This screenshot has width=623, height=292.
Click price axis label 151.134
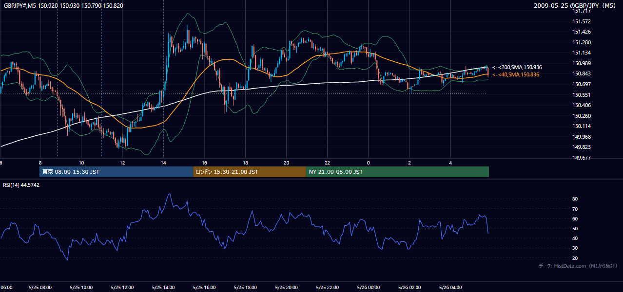pos(582,53)
